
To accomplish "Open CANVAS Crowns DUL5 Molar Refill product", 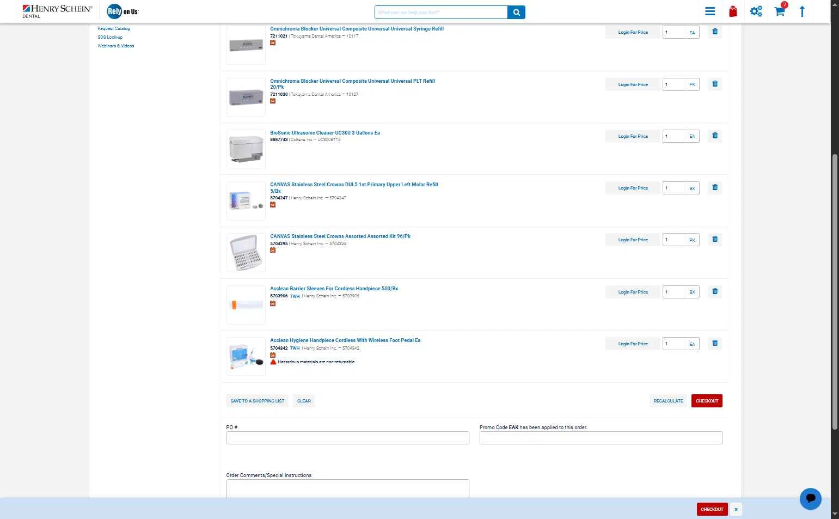I will (x=354, y=188).
